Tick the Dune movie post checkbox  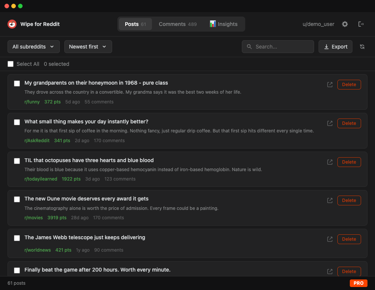pyautogui.click(x=17, y=199)
